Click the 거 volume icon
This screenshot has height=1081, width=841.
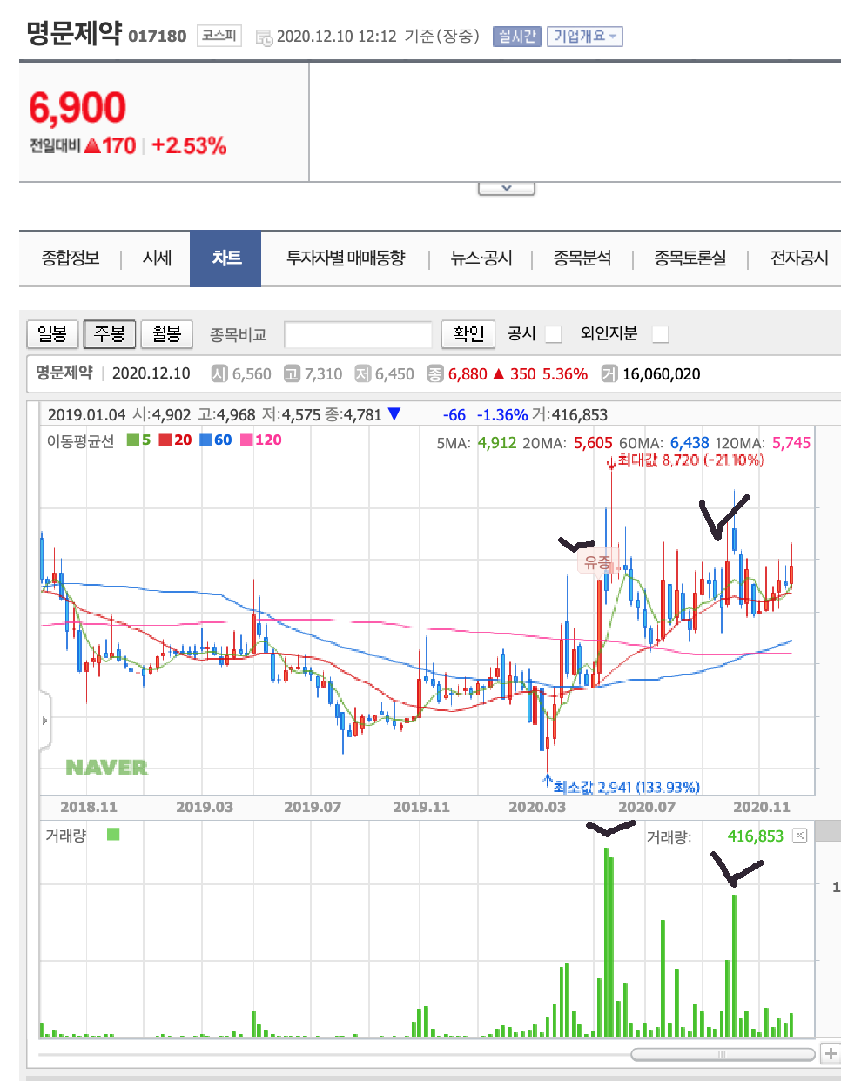click(x=609, y=373)
